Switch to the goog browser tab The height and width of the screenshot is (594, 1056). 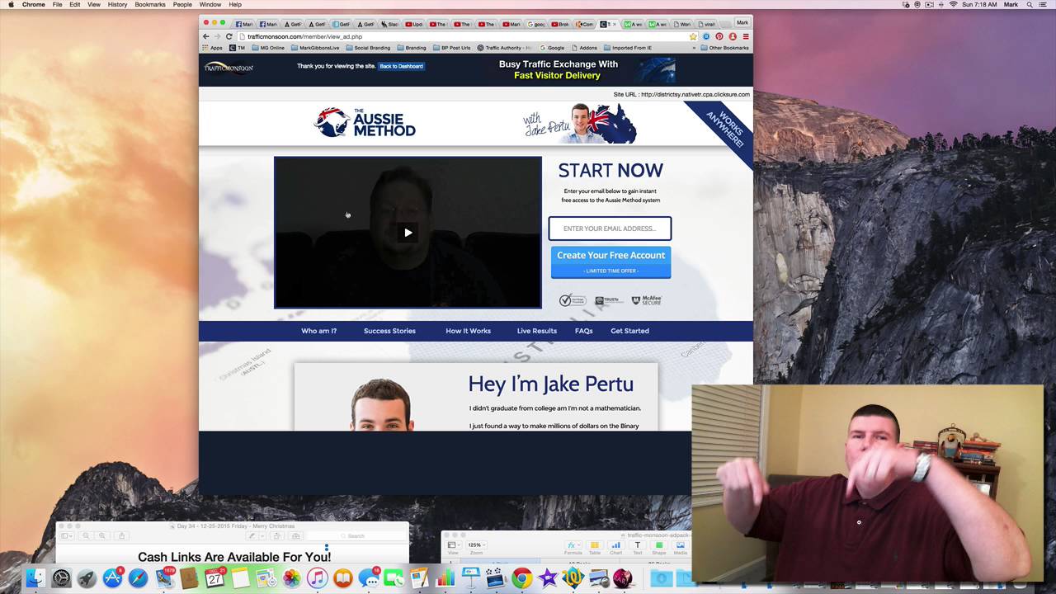click(x=536, y=24)
